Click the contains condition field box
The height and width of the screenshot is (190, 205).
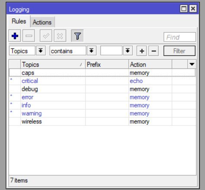[x=68, y=51]
